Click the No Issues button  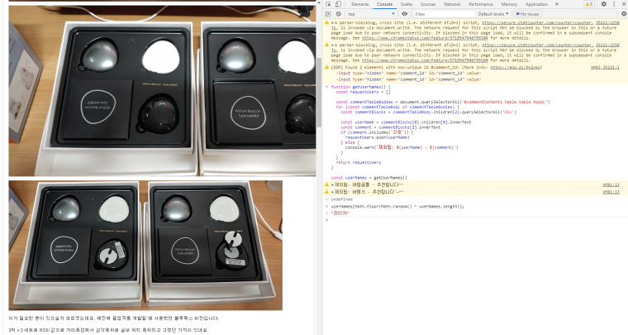pos(527,13)
